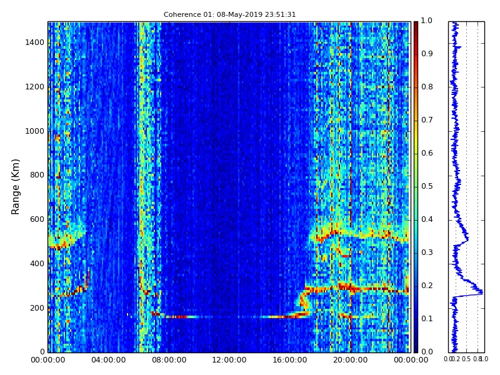Click the 400 range tick label

pos(37,264)
